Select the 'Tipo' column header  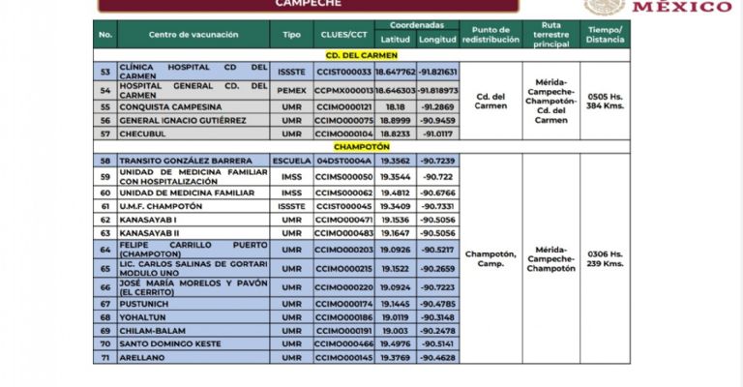pyautogui.click(x=291, y=35)
